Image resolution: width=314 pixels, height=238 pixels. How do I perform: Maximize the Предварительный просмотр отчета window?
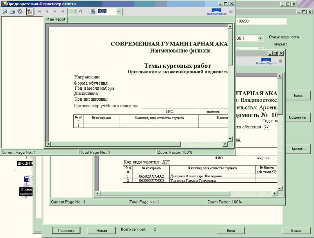[x=226, y=4]
